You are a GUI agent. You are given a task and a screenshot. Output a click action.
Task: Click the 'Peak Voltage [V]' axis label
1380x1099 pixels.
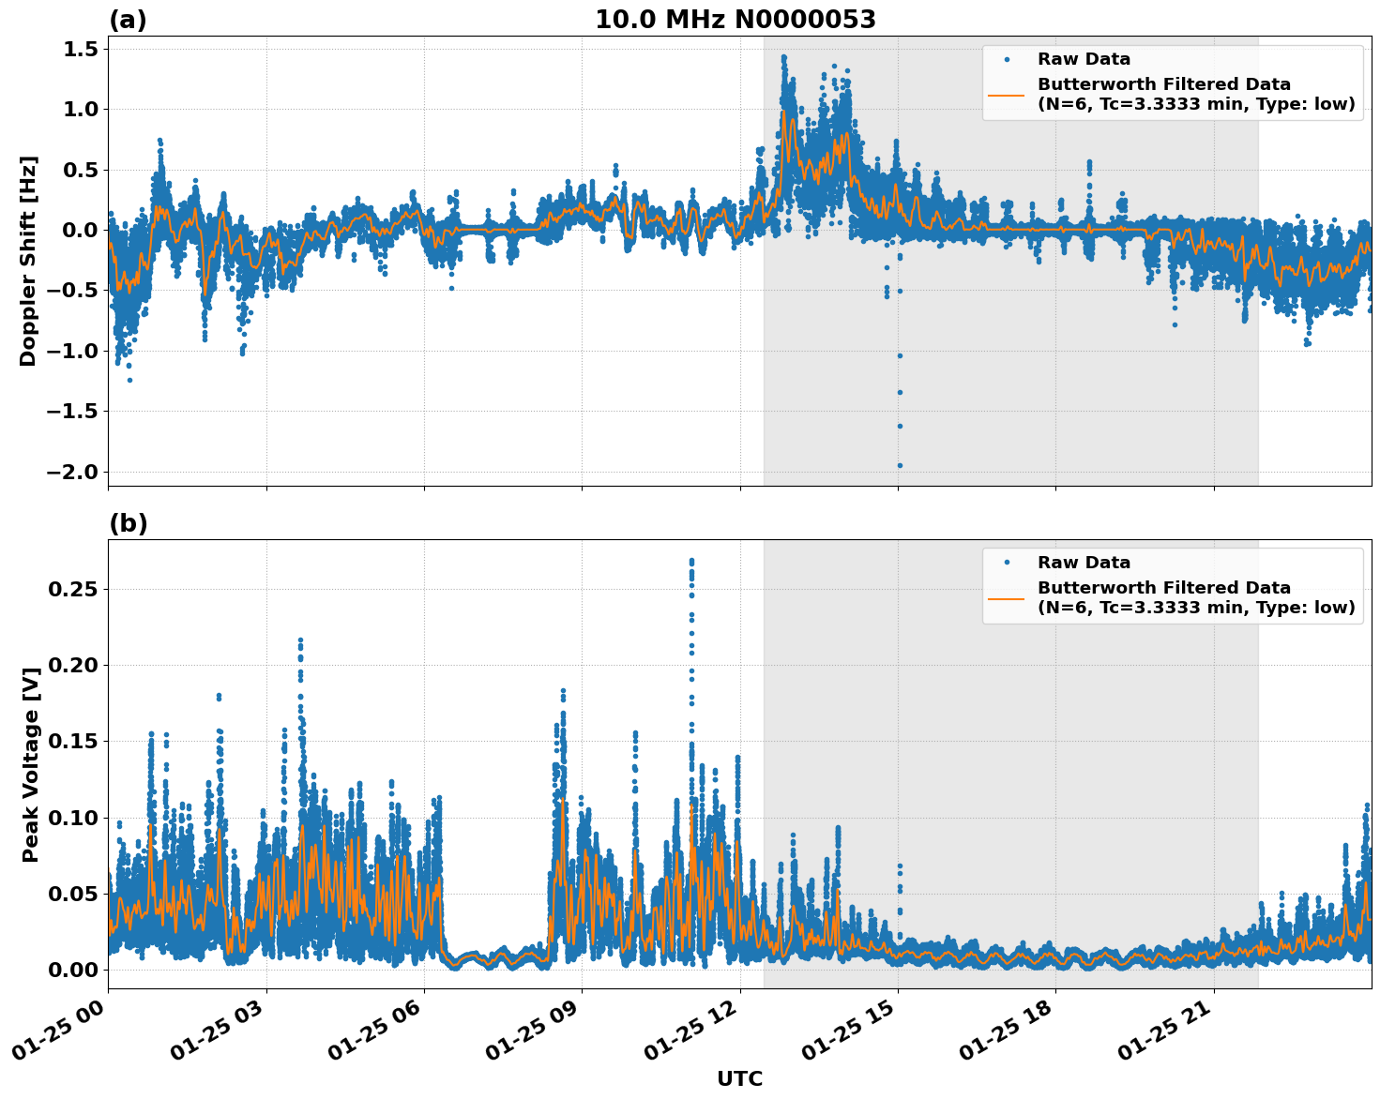[x=31, y=764]
